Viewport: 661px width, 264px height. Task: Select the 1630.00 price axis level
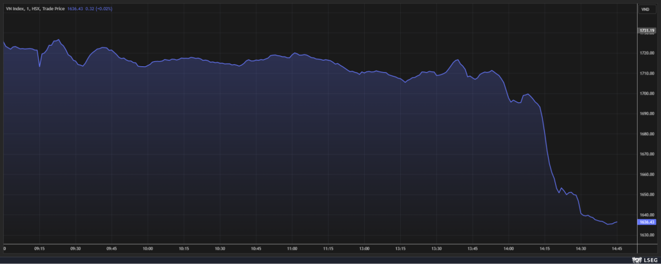tap(647, 235)
